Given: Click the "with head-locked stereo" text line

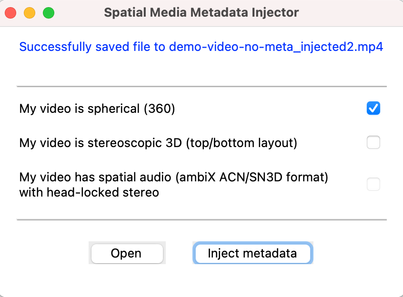Looking at the screenshot, I should point(89,192).
